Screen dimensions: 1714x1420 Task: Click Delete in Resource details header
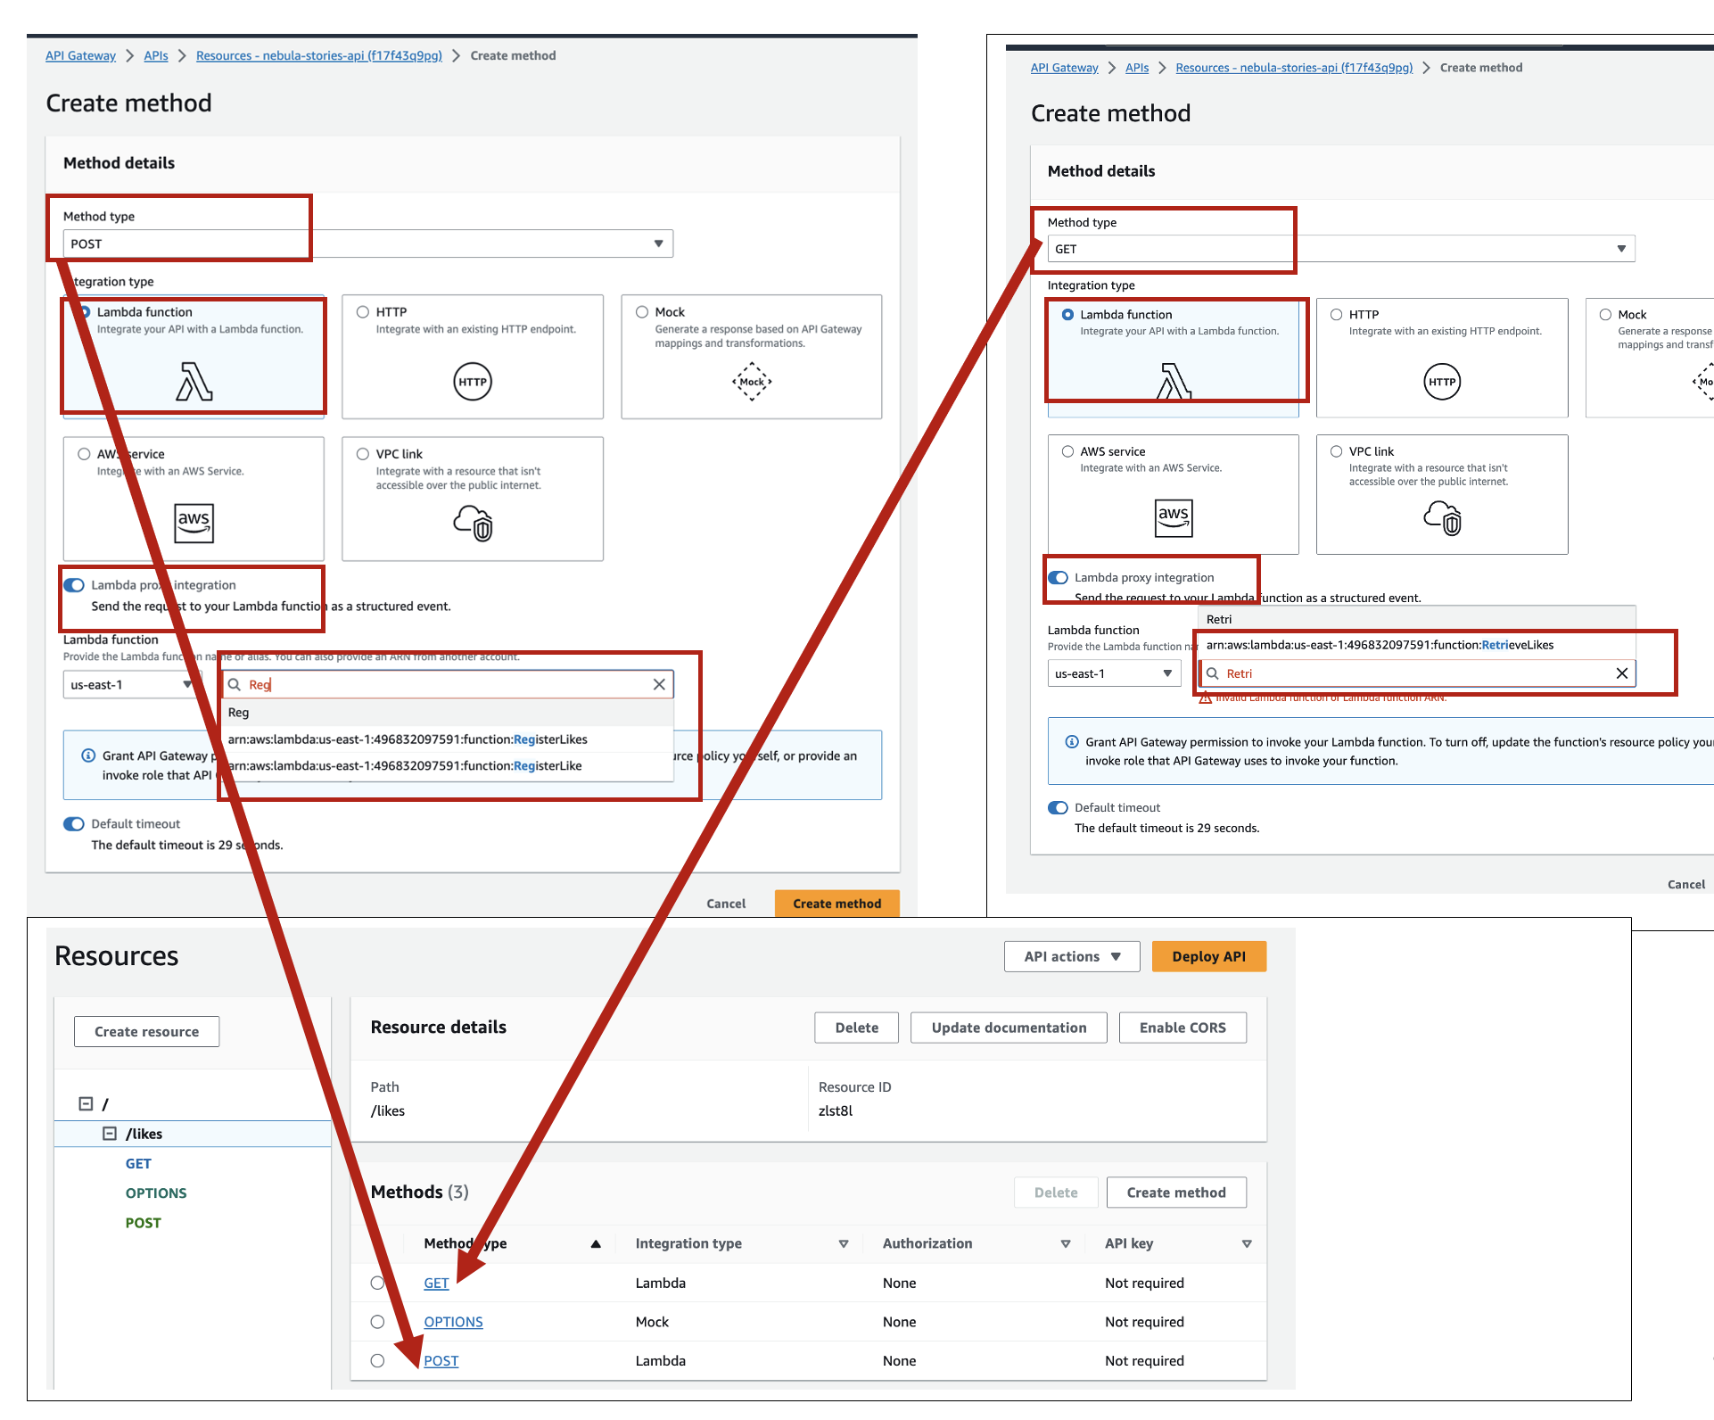(x=857, y=1028)
